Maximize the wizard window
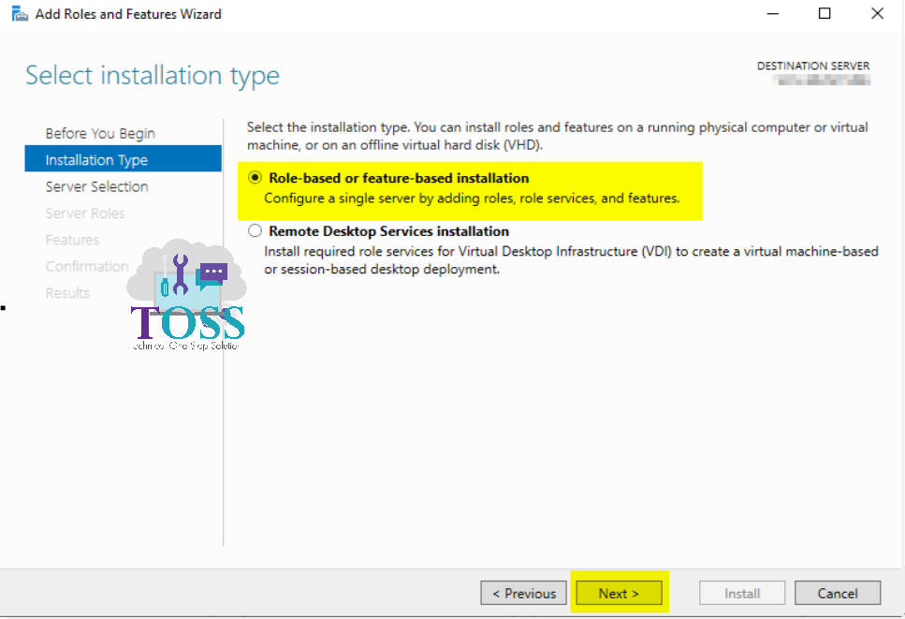Viewport: 905px width, 619px height. (x=825, y=13)
